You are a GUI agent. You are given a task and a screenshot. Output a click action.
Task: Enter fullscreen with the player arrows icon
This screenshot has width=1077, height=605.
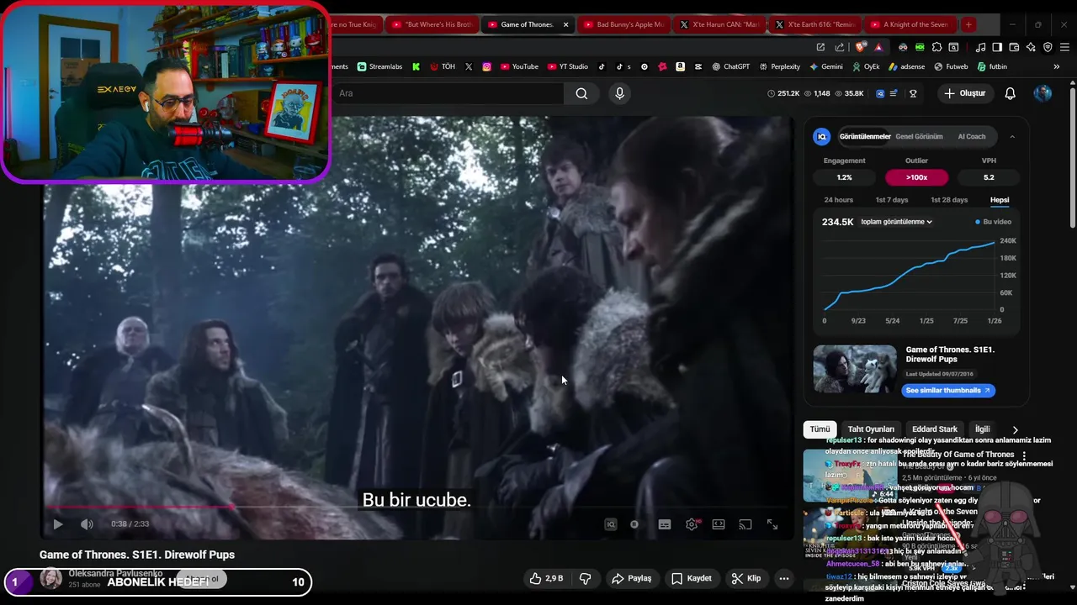pos(772,524)
